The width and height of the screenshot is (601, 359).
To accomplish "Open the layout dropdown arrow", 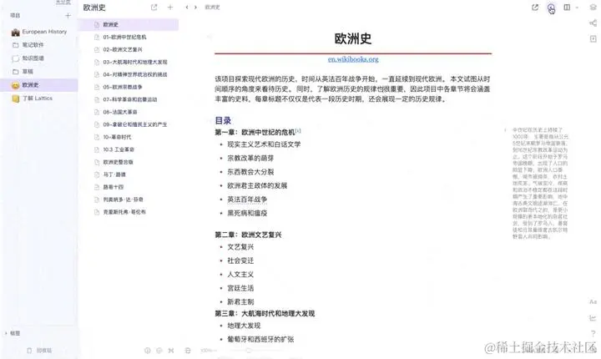I will coord(577,8).
